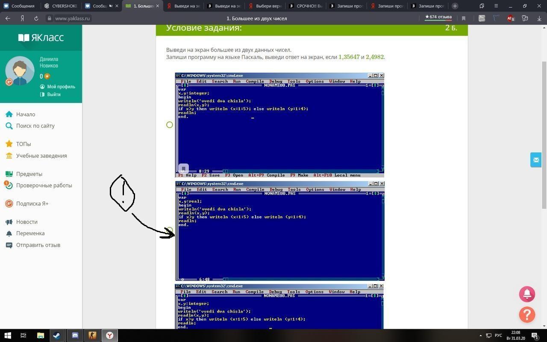Screen dimensions: 547x342
Task: Open the new tab plus button
Action: [x=455, y=6]
